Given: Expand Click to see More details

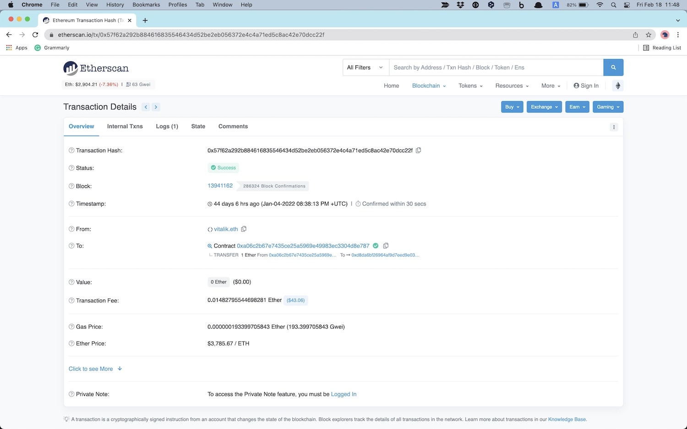Looking at the screenshot, I should [x=95, y=369].
